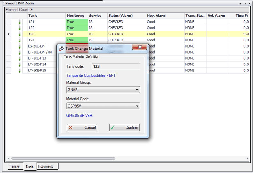Select the Monitoring cell of tank 122

pos(76,28)
